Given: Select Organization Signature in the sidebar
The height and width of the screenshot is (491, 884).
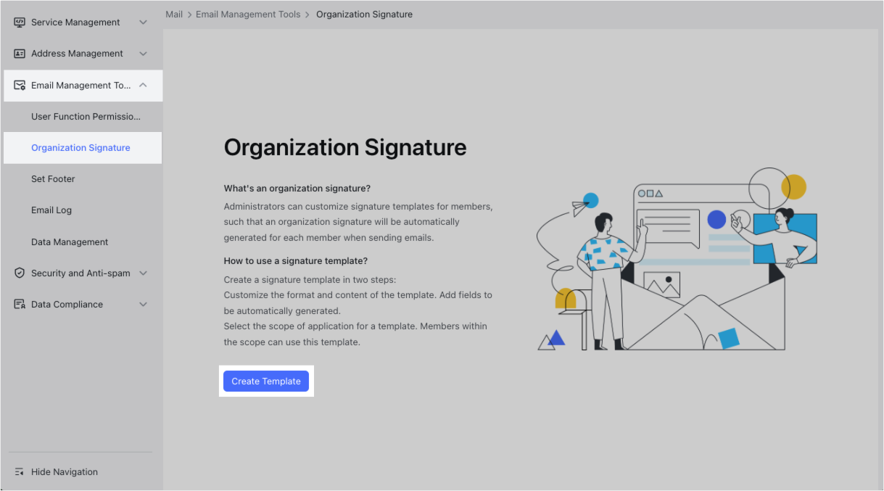Looking at the screenshot, I should pos(80,147).
